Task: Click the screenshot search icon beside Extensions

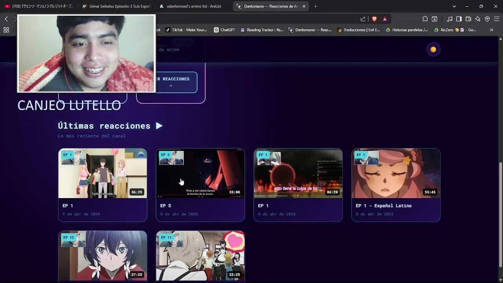Action: 435,19
